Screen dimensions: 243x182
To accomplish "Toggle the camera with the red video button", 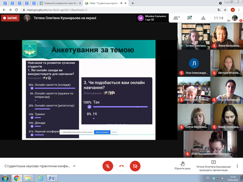I will pyautogui.click(x=135, y=166).
